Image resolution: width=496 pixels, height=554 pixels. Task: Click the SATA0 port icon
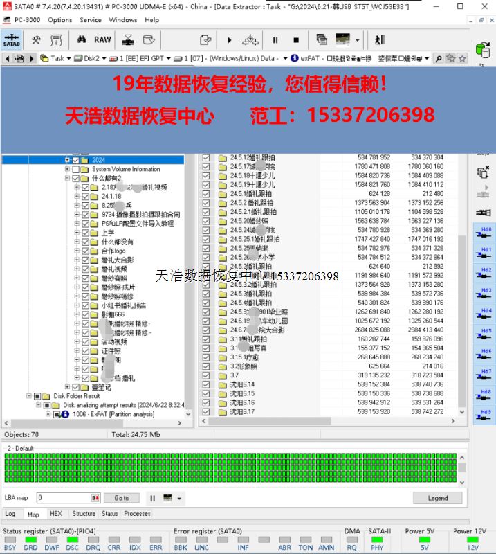click(x=11, y=40)
